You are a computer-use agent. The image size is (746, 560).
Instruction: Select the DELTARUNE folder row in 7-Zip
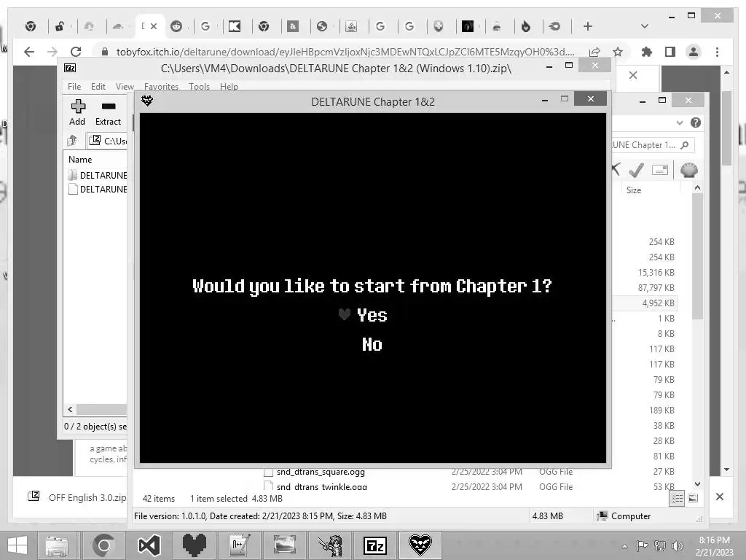pos(98,175)
